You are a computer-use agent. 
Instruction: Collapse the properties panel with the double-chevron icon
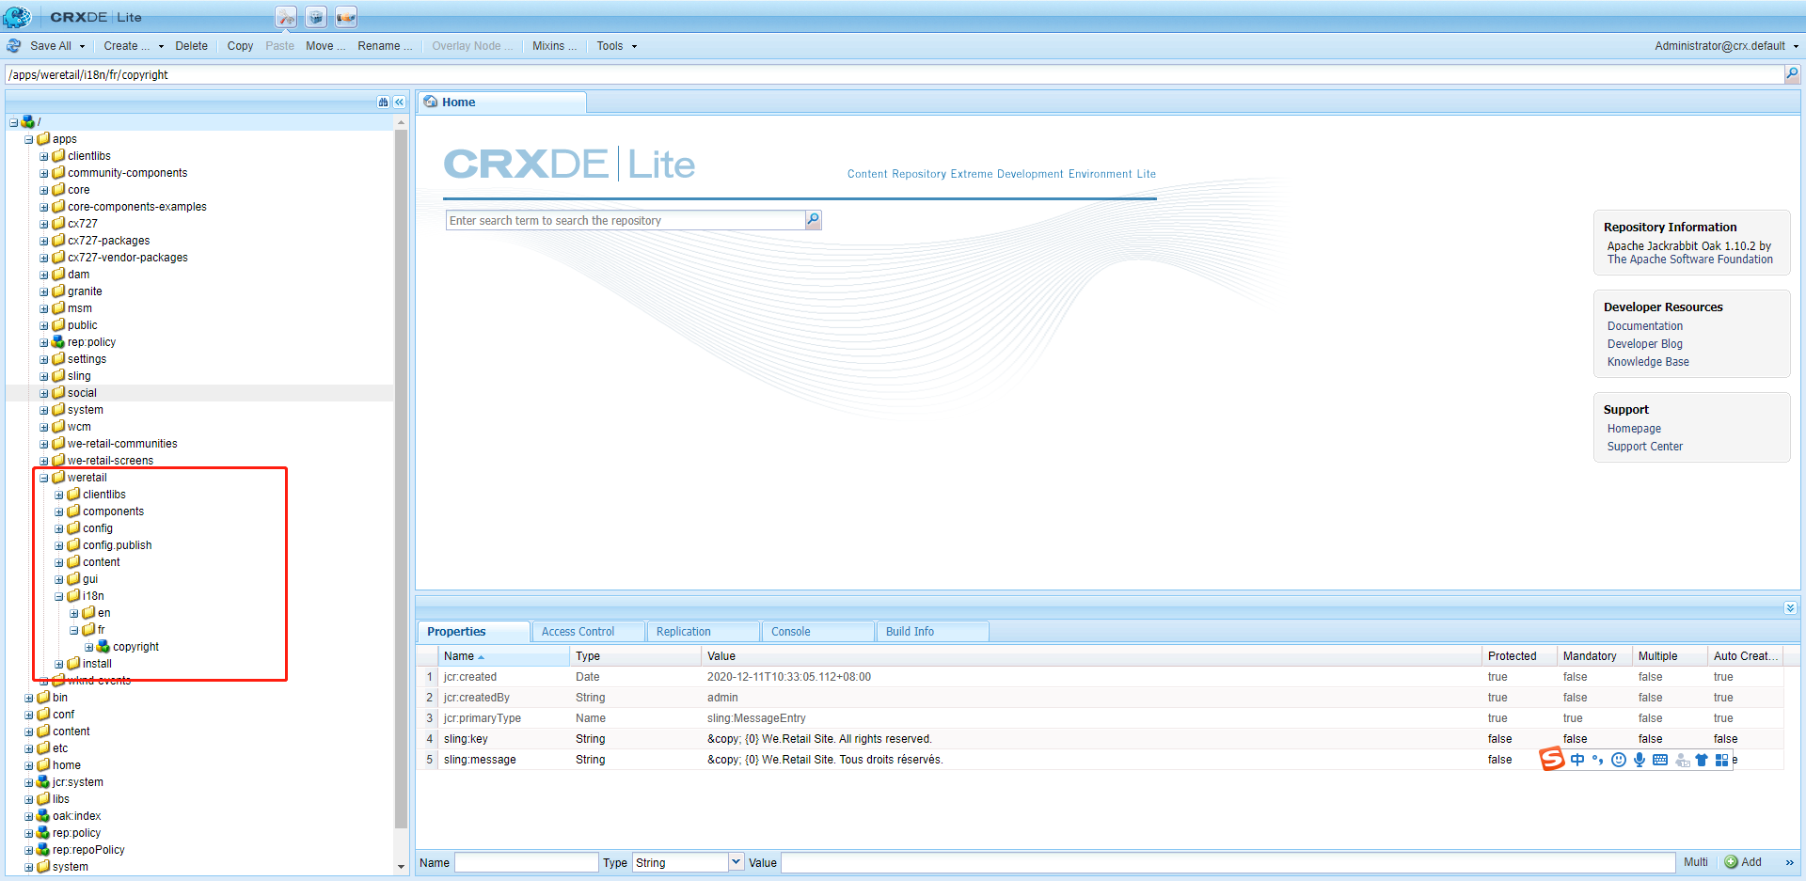[1790, 608]
